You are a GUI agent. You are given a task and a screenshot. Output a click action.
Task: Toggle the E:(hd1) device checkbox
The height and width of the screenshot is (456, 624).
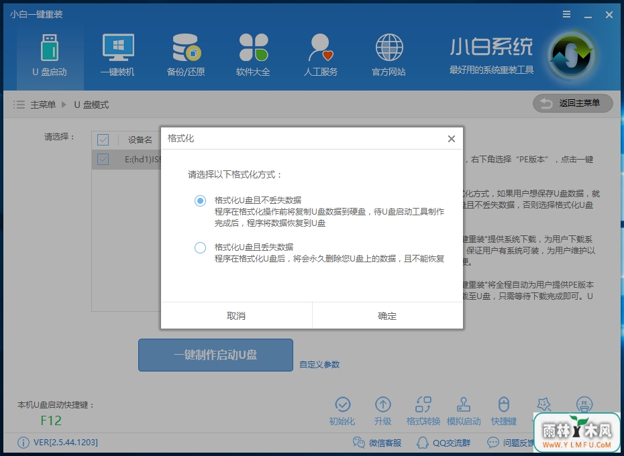(x=103, y=160)
